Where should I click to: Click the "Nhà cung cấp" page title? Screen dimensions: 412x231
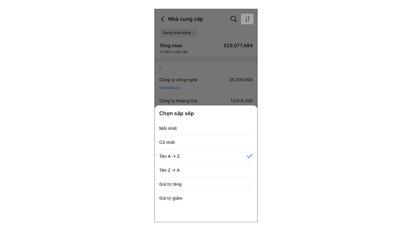186,19
